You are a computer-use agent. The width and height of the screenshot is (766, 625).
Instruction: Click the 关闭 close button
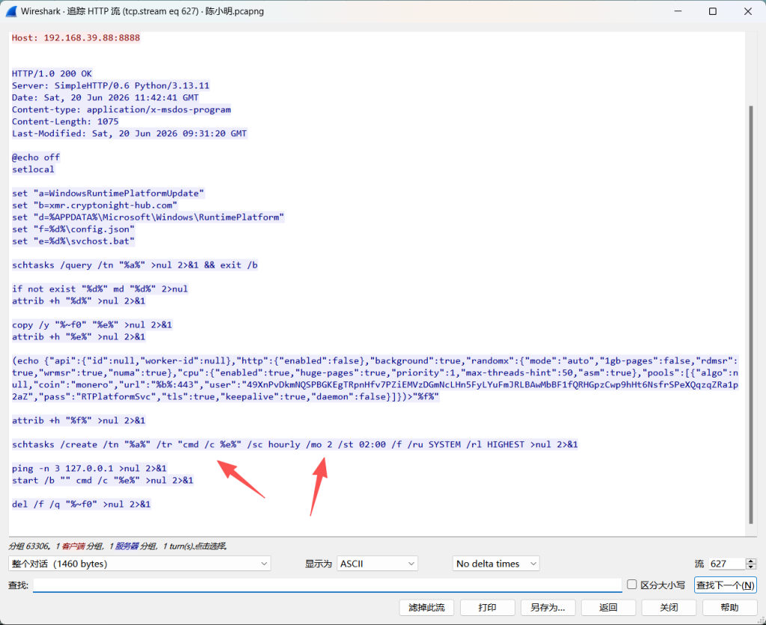(669, 607)
